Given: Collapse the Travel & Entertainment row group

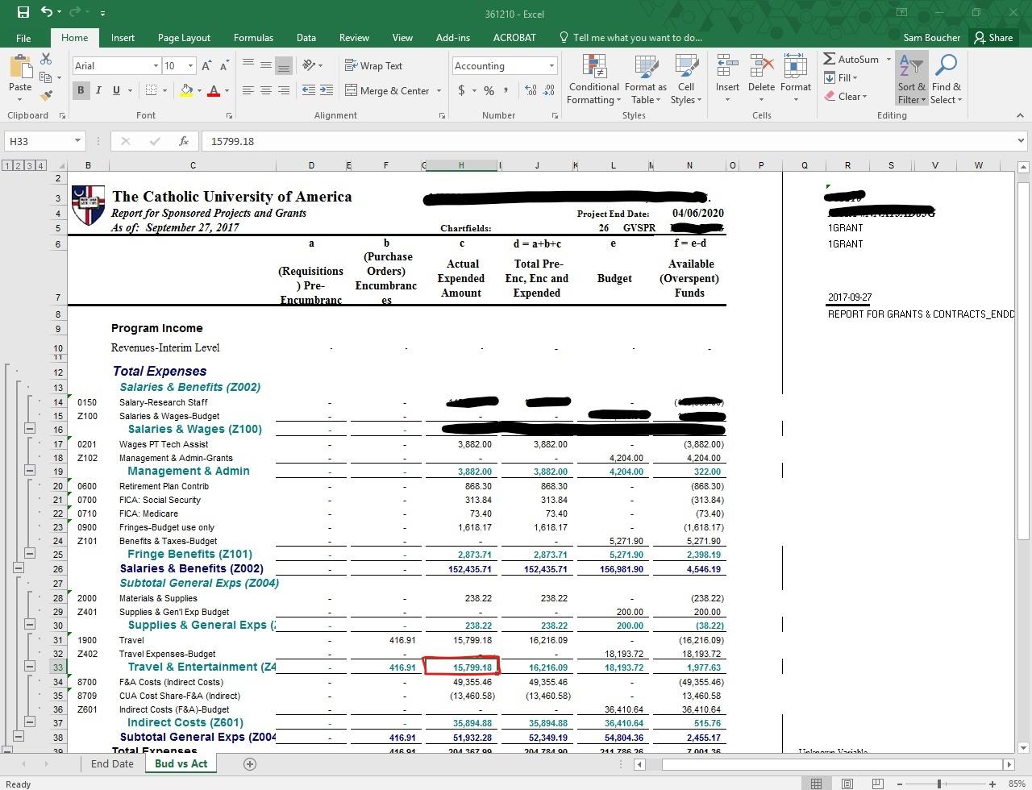Looking at the screenshot, I should [x=29, y=667].
